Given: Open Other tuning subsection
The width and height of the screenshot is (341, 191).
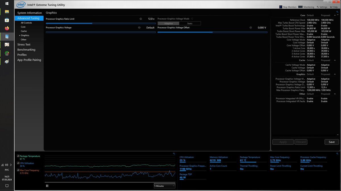Looking at the screenshot, I should tap(24, 40).
